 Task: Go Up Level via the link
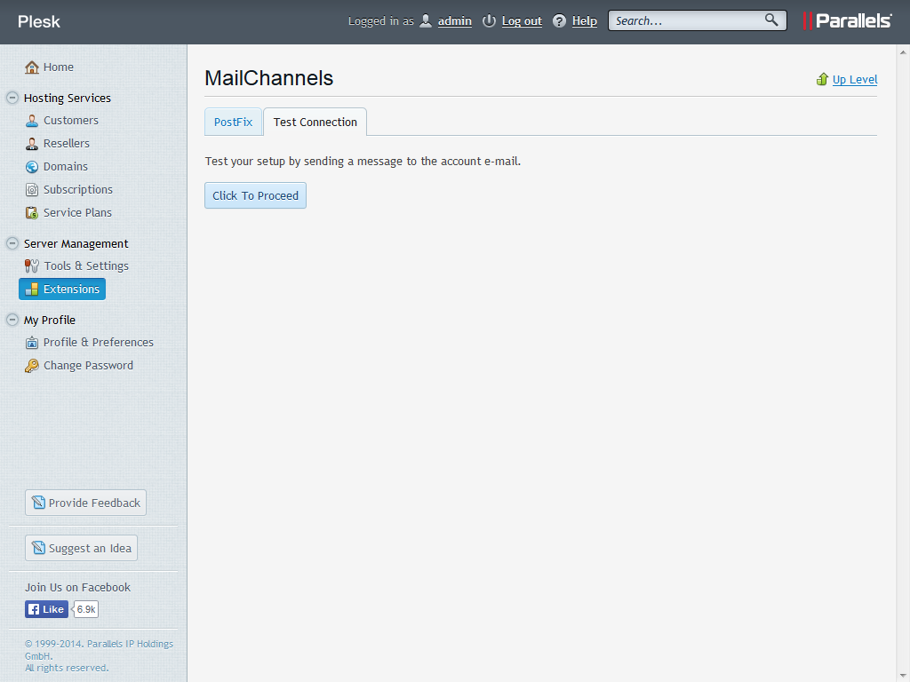coord(855,79)
